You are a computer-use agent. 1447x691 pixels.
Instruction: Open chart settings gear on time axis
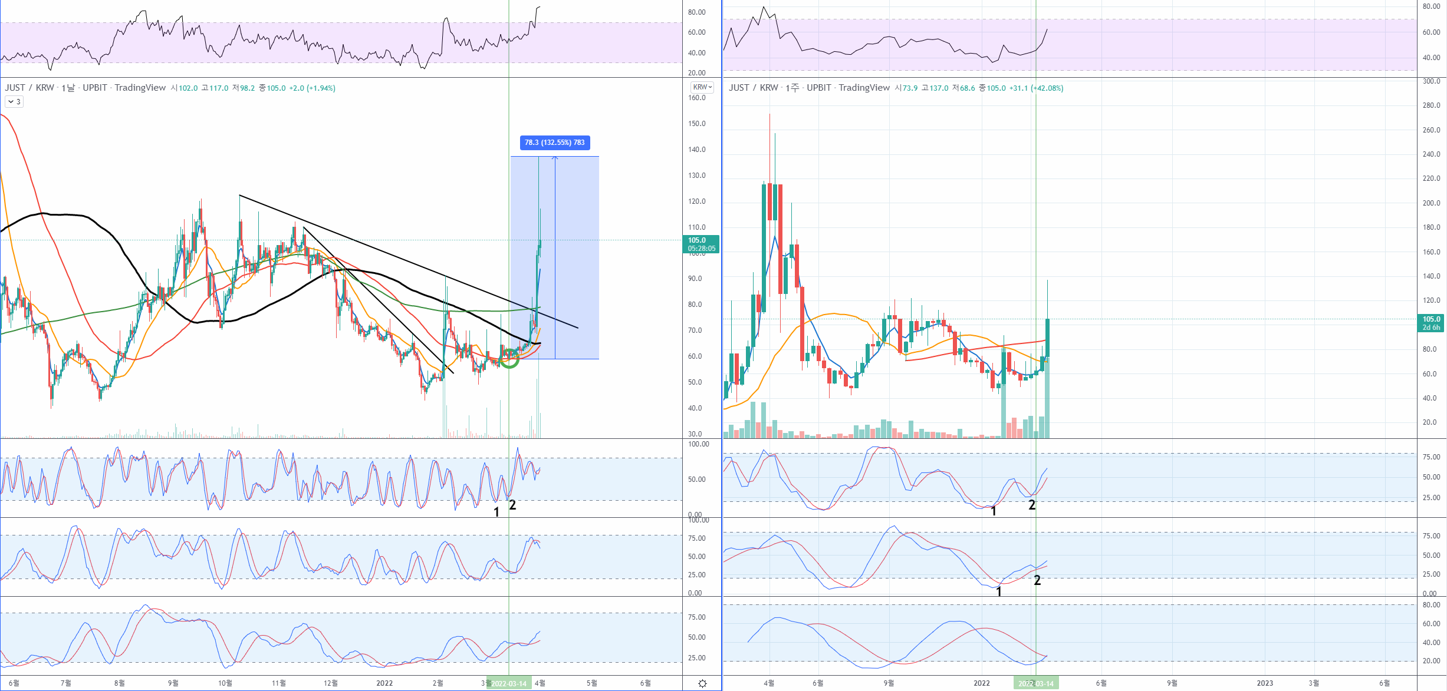coord(702,683)
